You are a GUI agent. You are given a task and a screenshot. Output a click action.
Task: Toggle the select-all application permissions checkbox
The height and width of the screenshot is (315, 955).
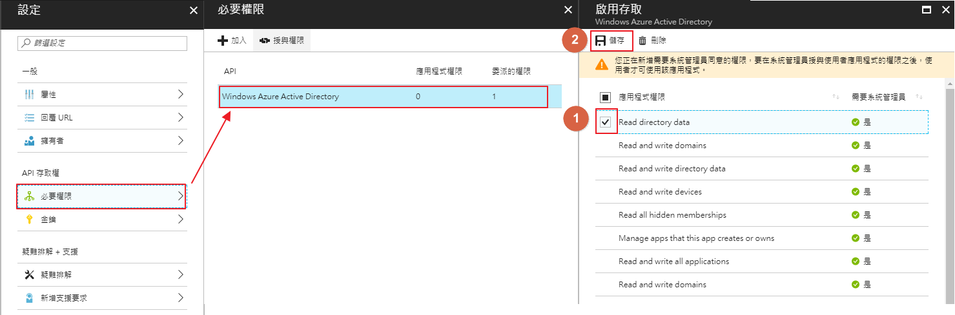606,97
